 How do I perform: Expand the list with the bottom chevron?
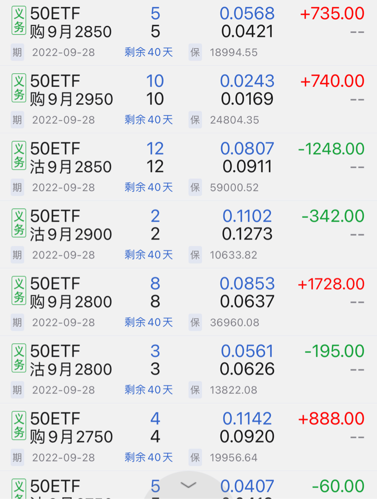(x=188, y=485)
